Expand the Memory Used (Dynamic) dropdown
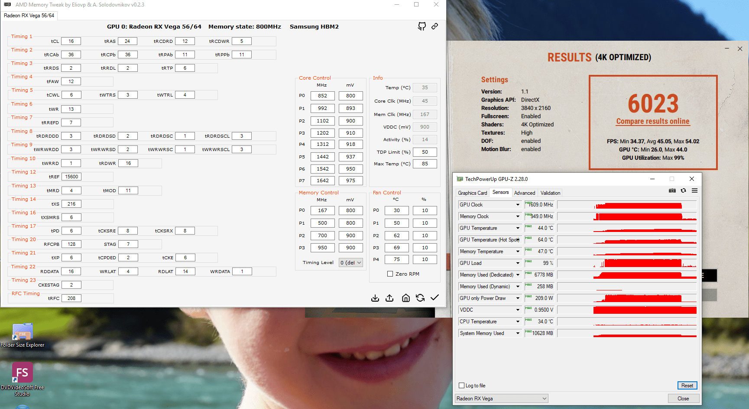Viewport: 749px width, 409px height. tap(518, 287)
